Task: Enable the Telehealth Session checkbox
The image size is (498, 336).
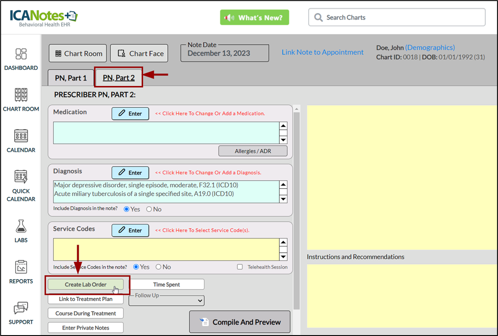Action: coord(240,267)
